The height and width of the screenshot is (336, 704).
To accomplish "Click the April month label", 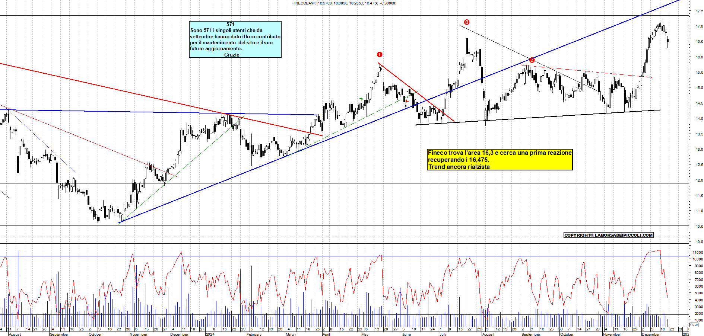I will [326, 334].
